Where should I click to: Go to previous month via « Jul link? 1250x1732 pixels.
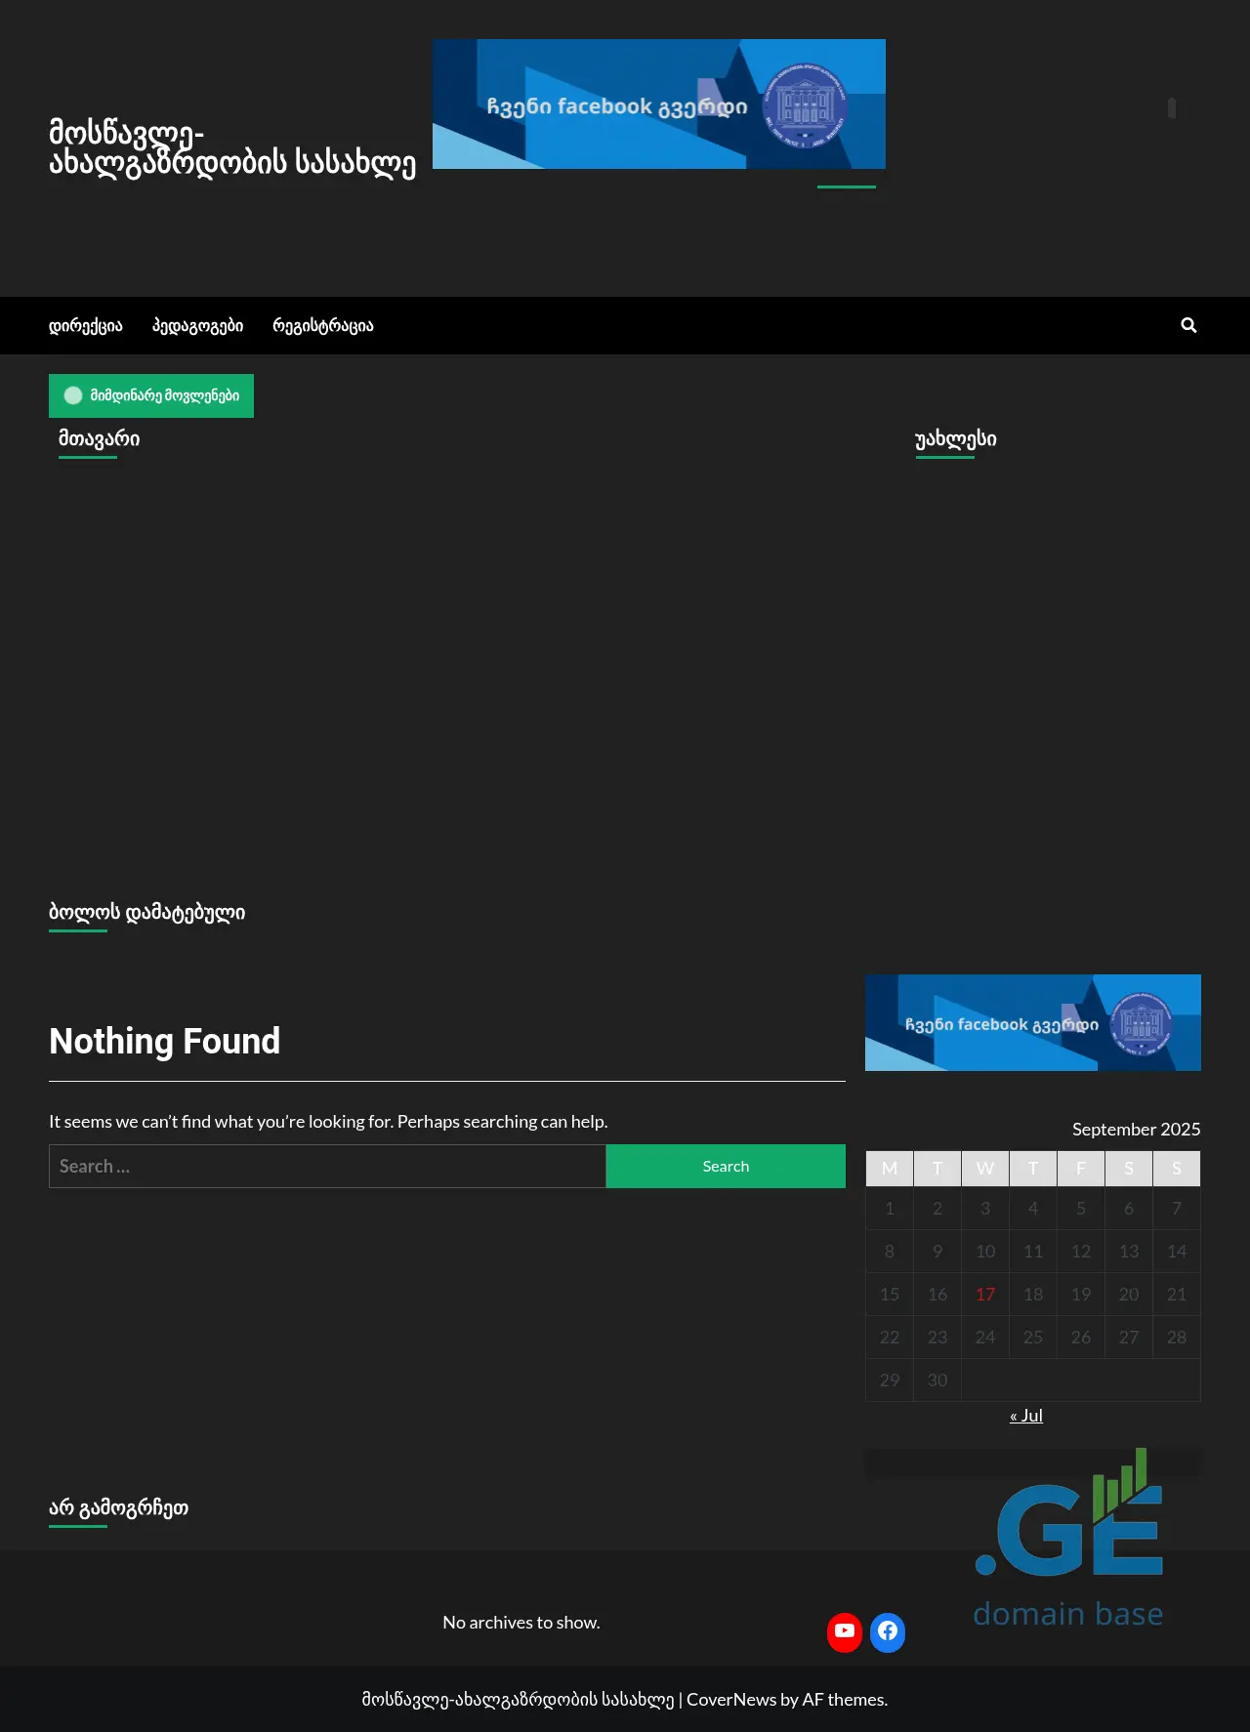pos(1026,1416)
